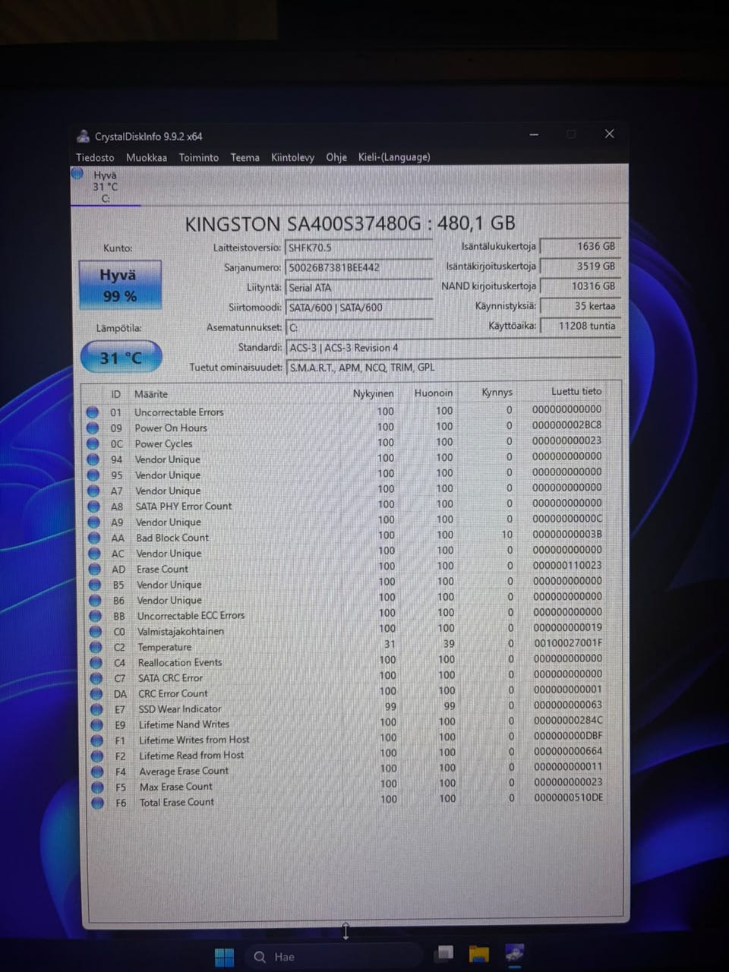Click the status icon for BB Uncorrectable ECC Errors
This screenshot has width=729, height=972.
pyautogui.click(x=95, y=616)
